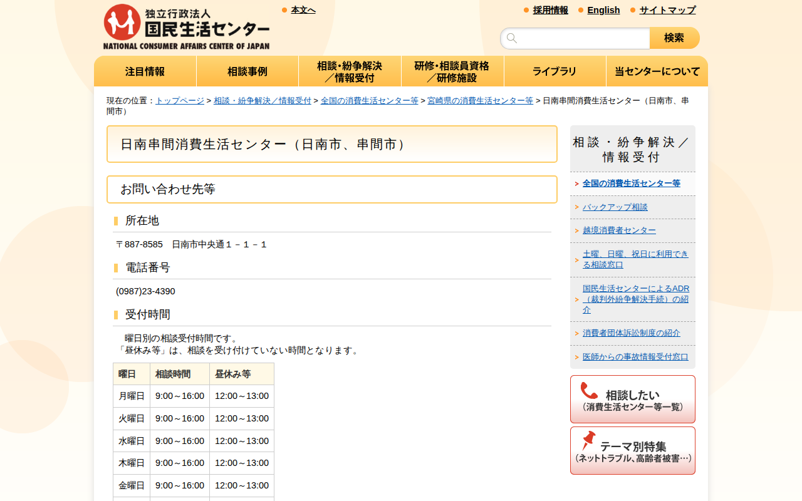Open the 当センターについて menu tab
The width and height of the screenshot is (802, 501).
pyautogui.click(x=657, y=71)
